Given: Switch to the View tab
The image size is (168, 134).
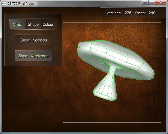Looking at the screenshot, I should coord(17,24).
